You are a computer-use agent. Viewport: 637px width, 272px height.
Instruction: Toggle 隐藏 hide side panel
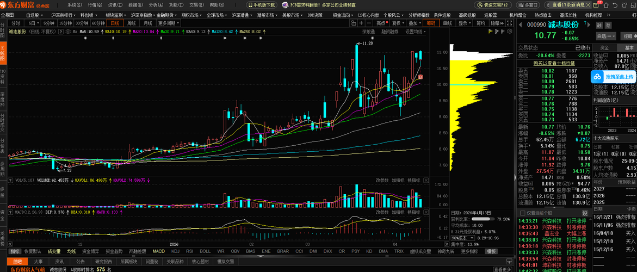pyautogui.click(x=497, y=23)
